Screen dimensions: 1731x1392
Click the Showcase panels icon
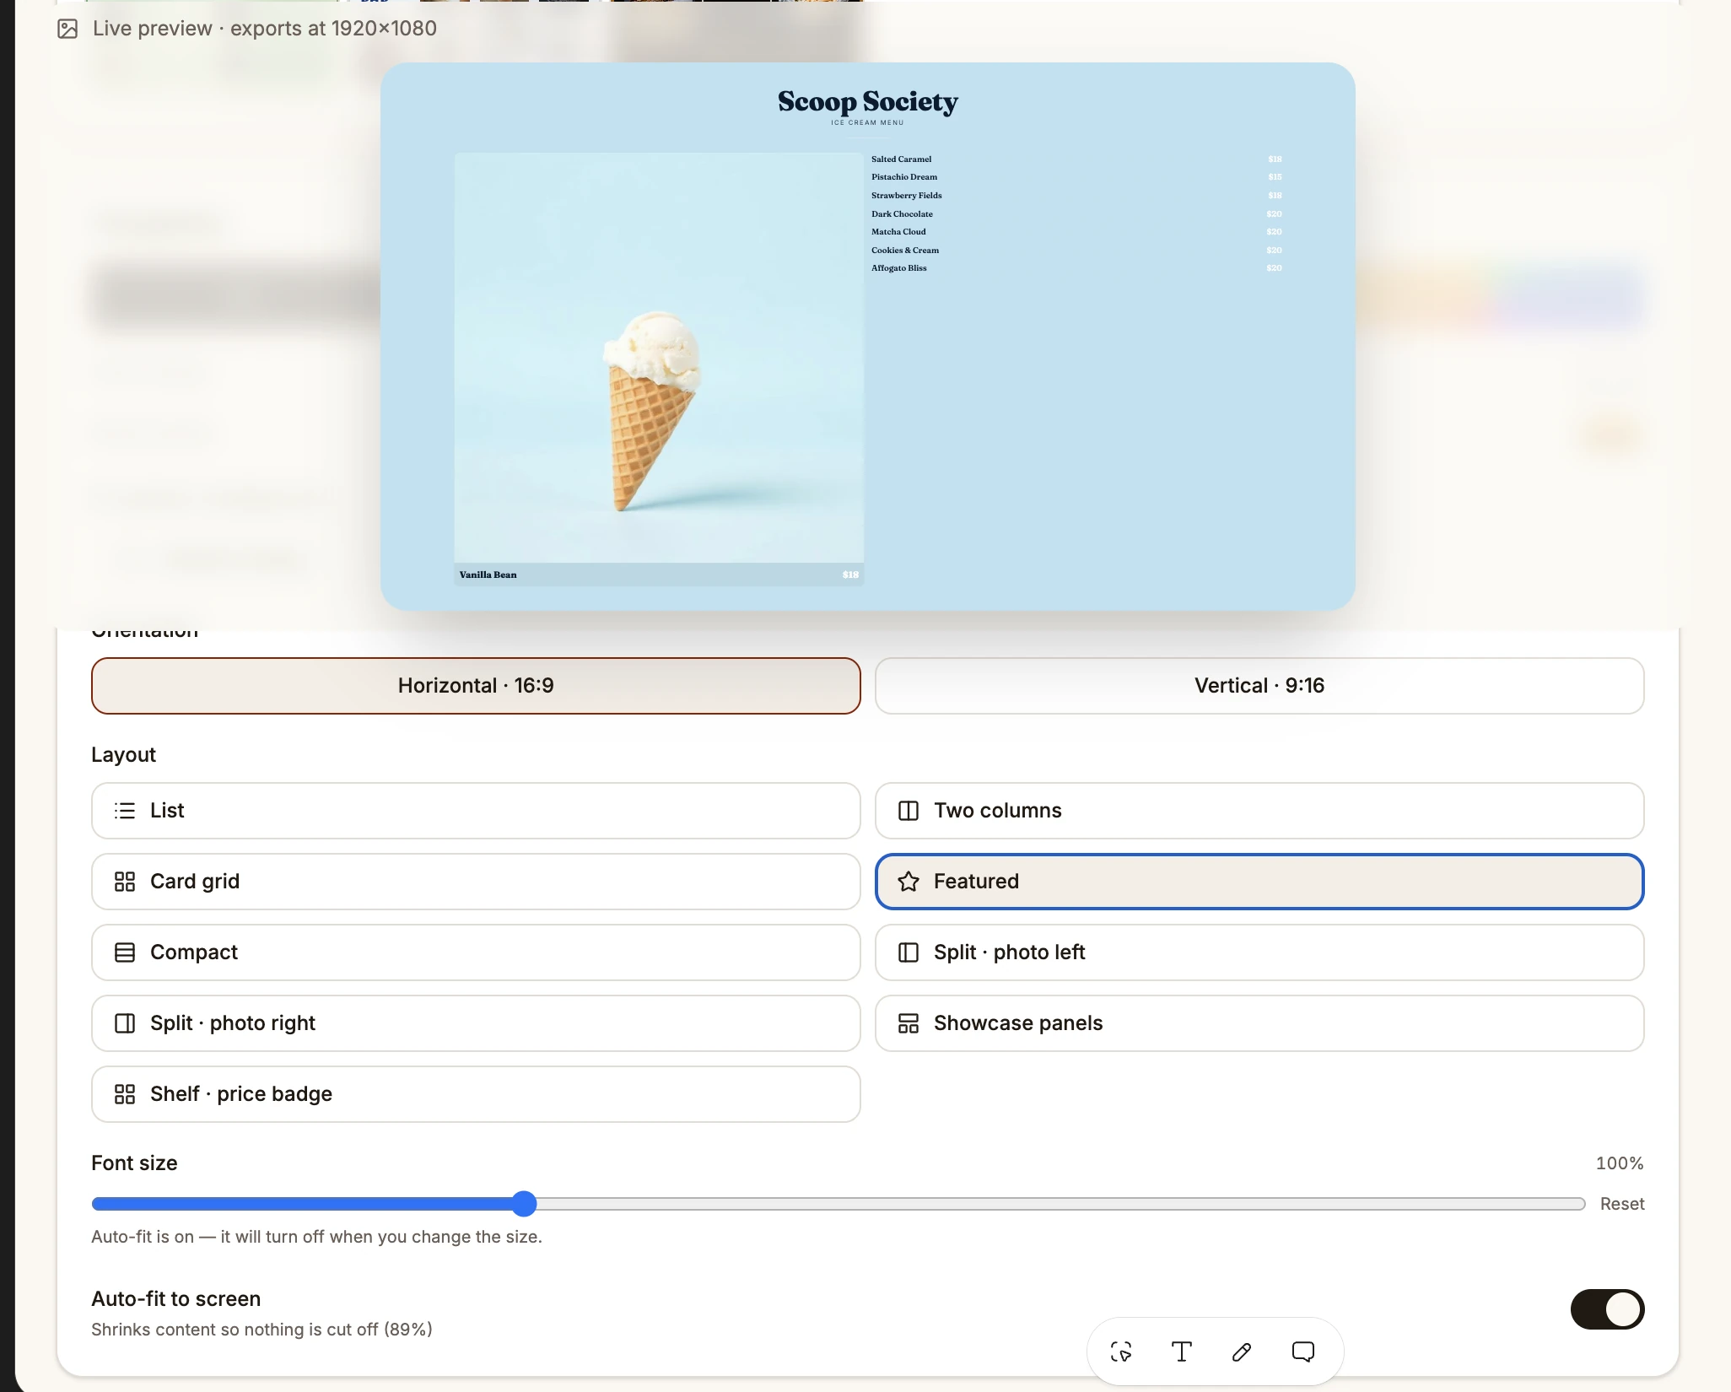point(909,1023)
